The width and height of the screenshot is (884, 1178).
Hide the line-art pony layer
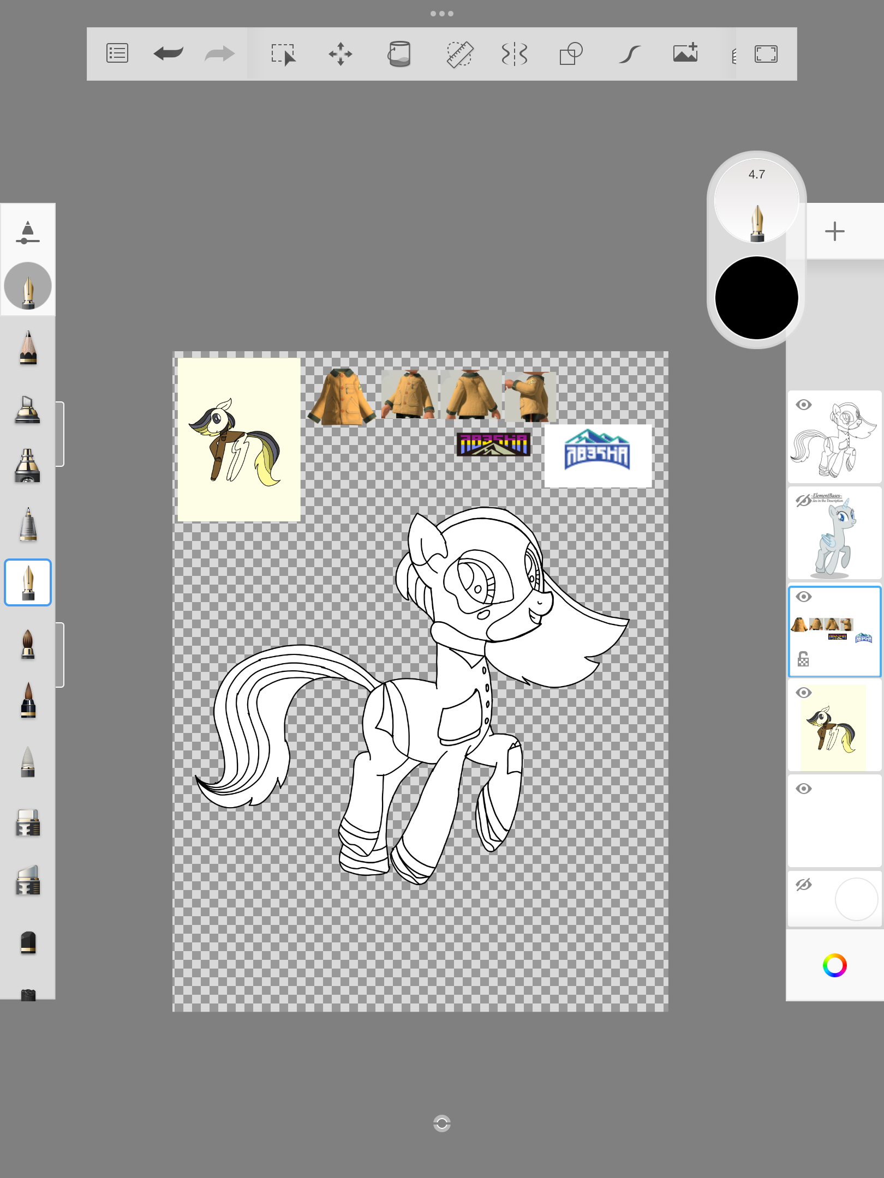pyautogui.click(x=804, y=405)
